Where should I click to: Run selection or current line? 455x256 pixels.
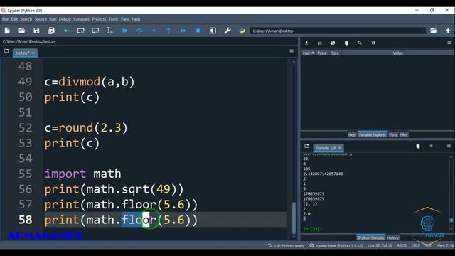click(x=109, y=31)
